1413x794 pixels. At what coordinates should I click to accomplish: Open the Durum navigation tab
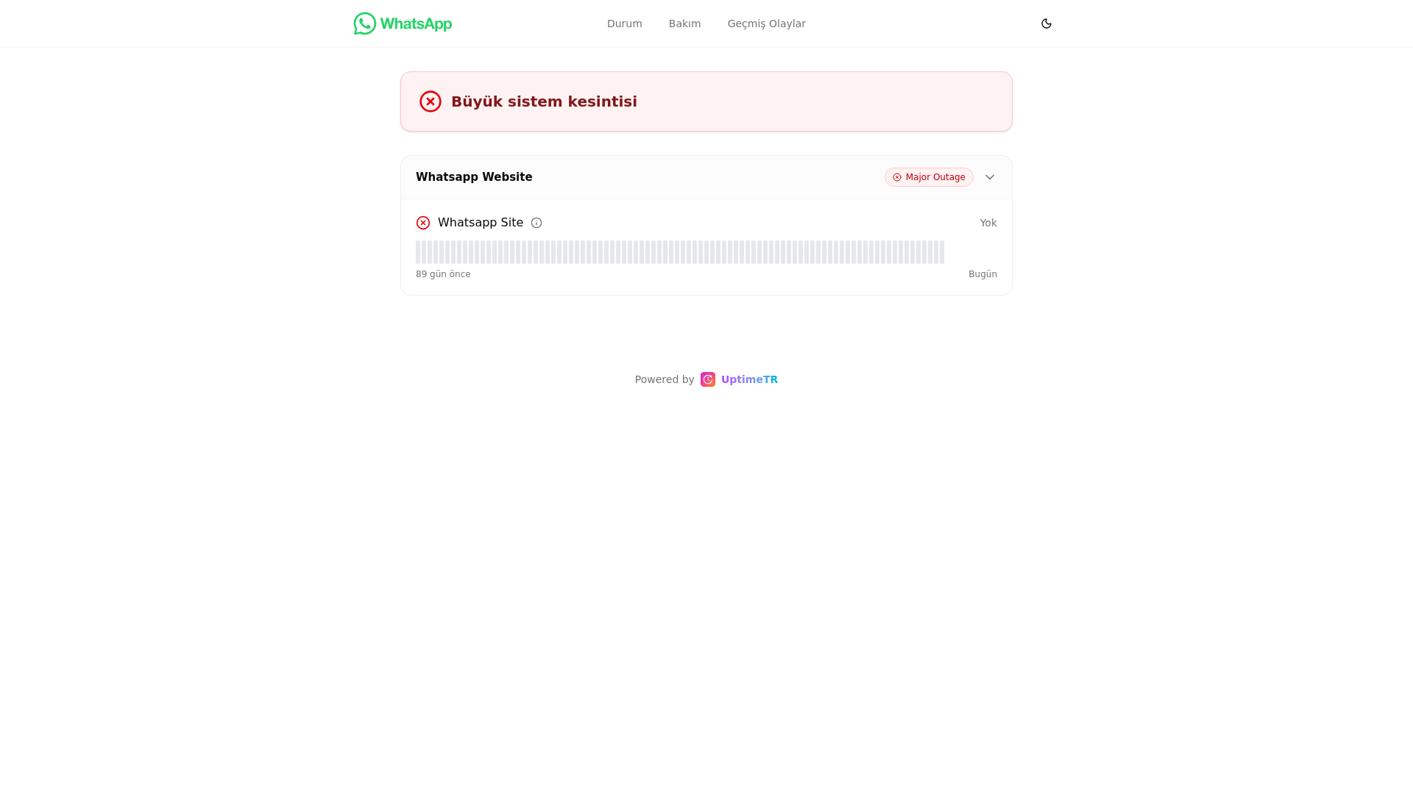[625, 24]
